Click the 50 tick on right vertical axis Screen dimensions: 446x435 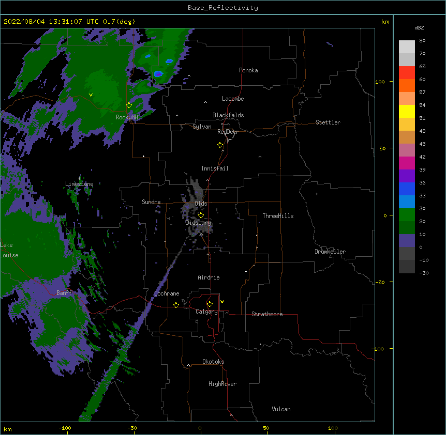(382, 148)
